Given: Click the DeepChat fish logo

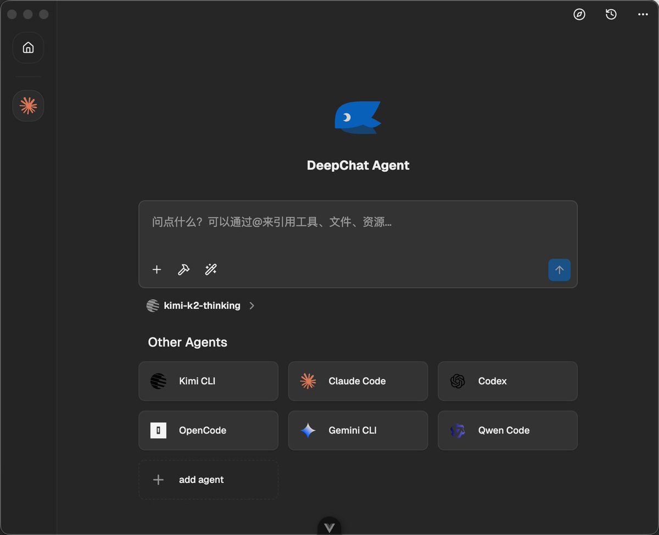Looking at the screenshot, I should [x=358, y=116].
